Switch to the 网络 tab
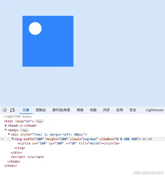 tap(80, 110)
